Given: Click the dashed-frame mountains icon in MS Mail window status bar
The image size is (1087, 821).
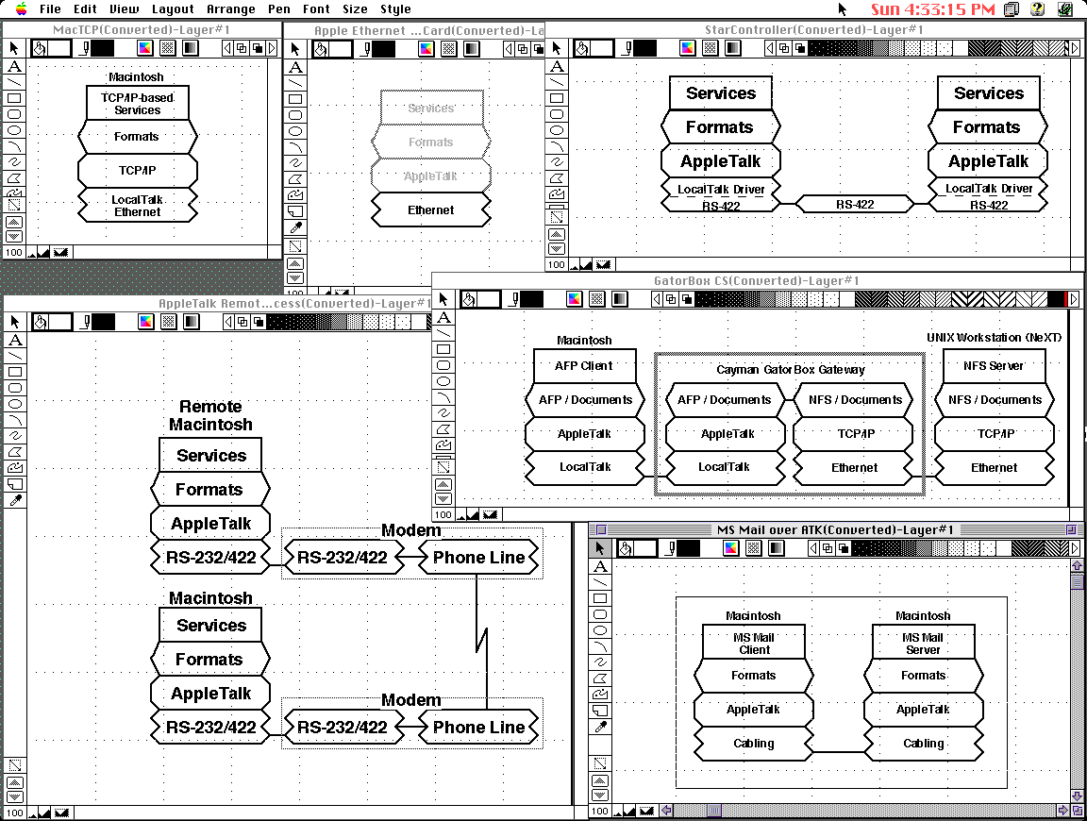Looking at the screenshot, I should coord(646,811).
